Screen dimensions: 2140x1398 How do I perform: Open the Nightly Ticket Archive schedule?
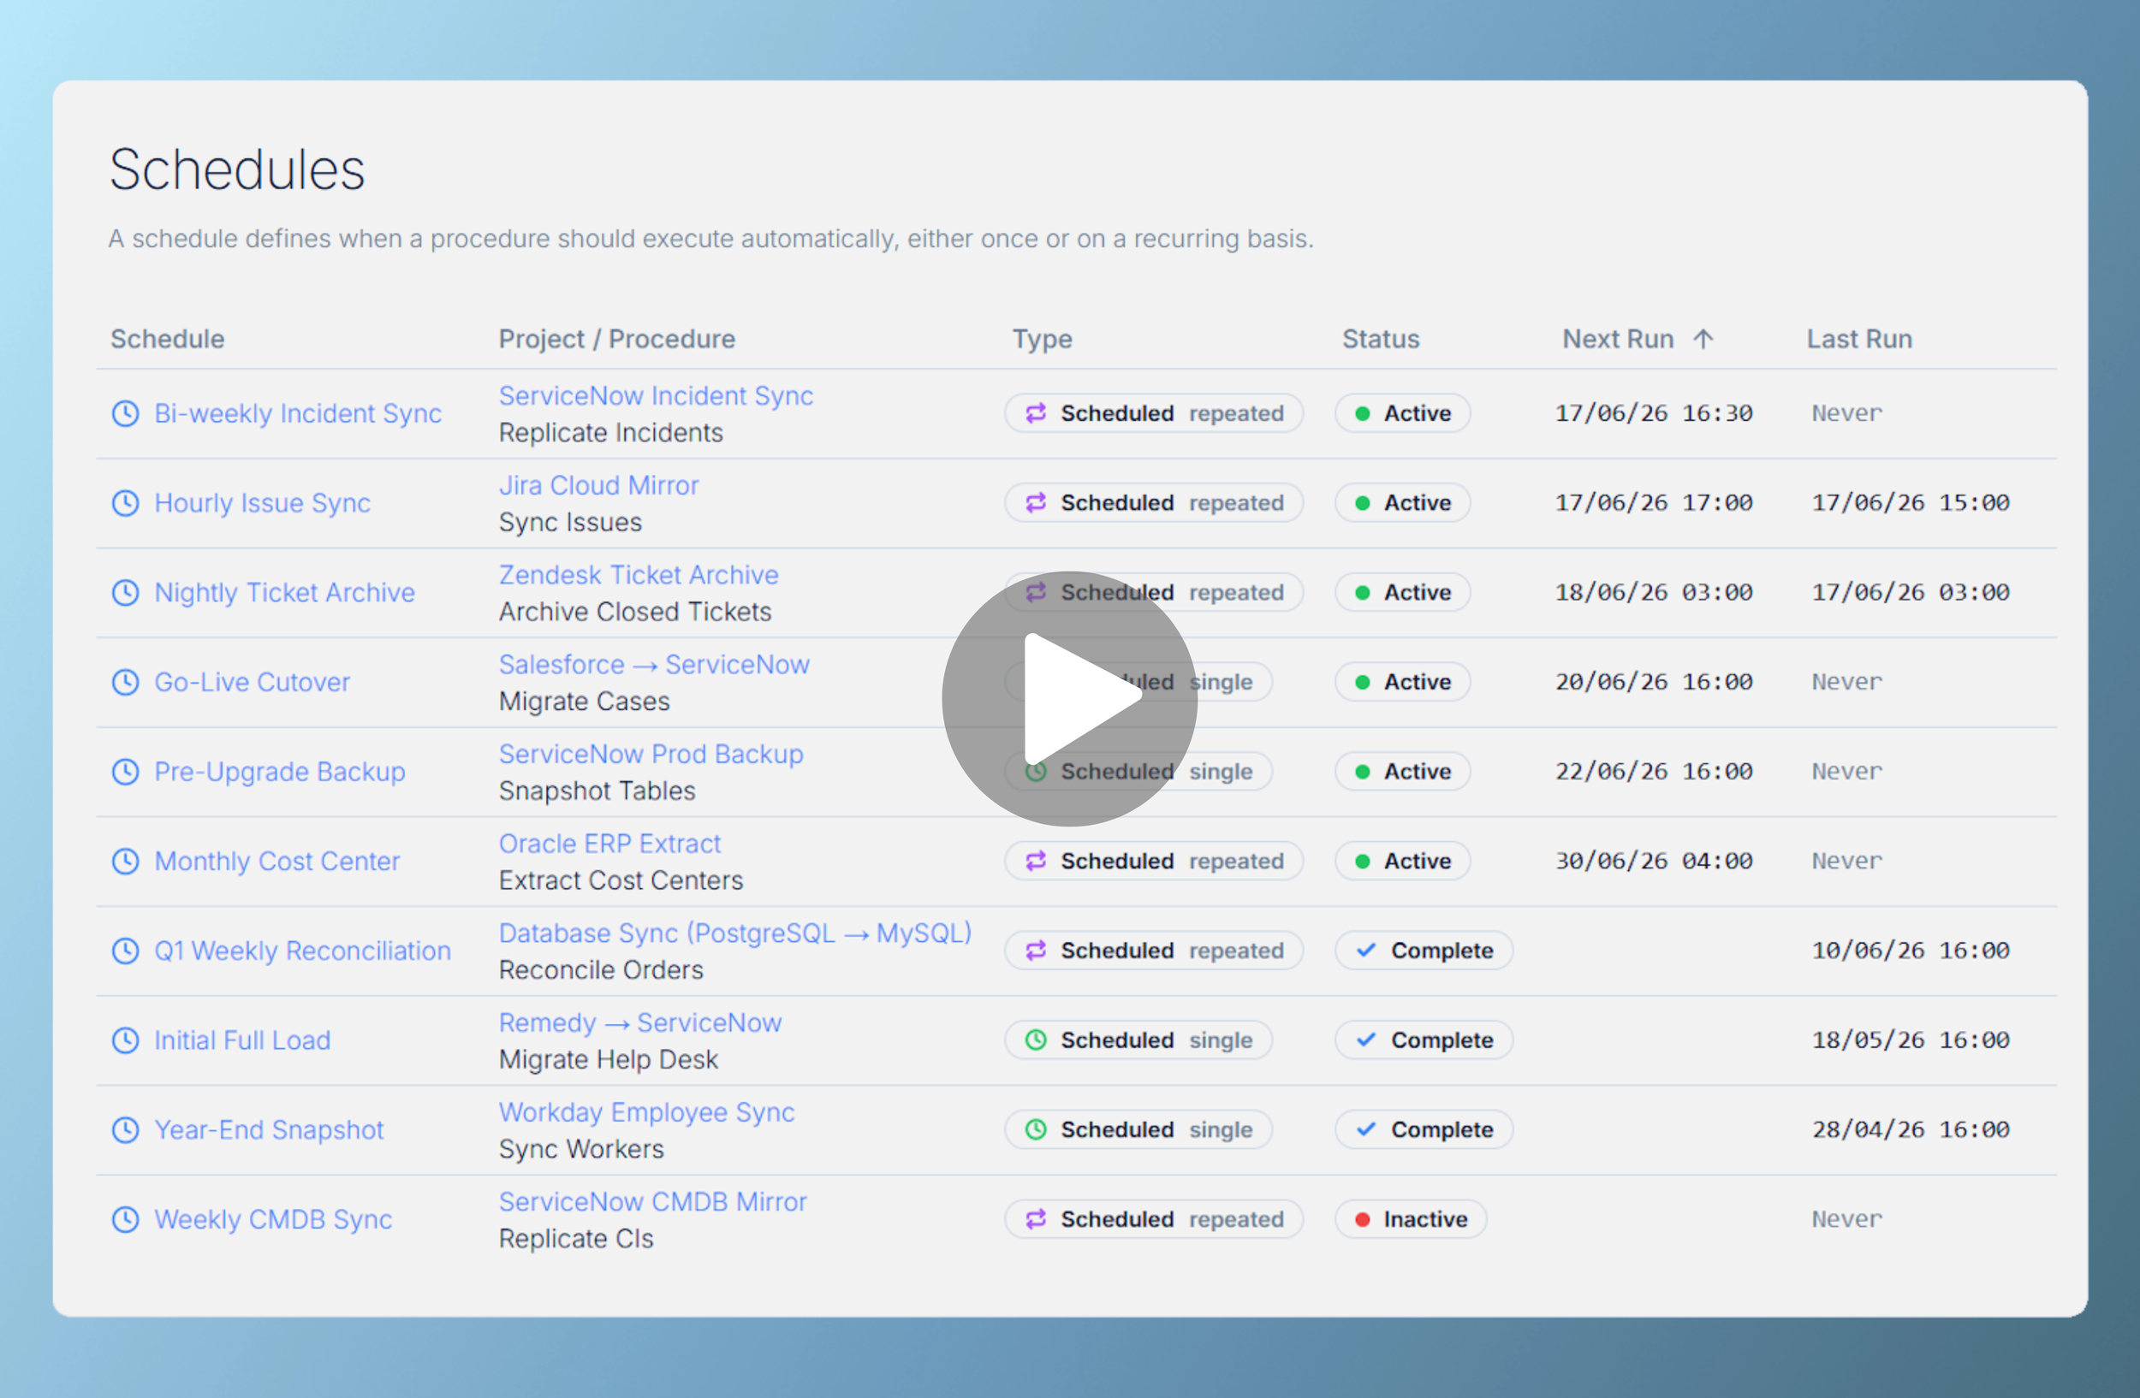[284, 593]
